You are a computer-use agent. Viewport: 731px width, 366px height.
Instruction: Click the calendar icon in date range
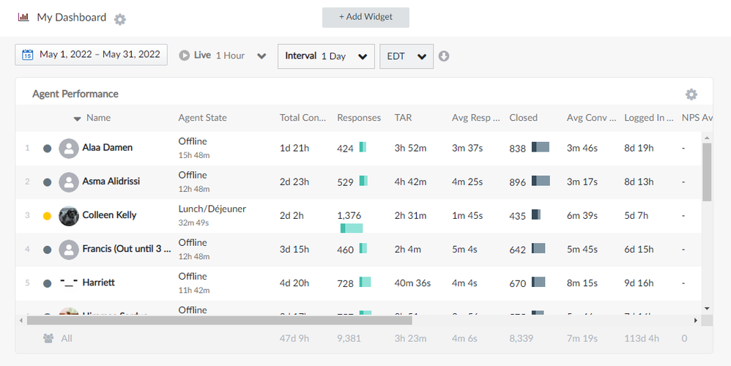28,55
